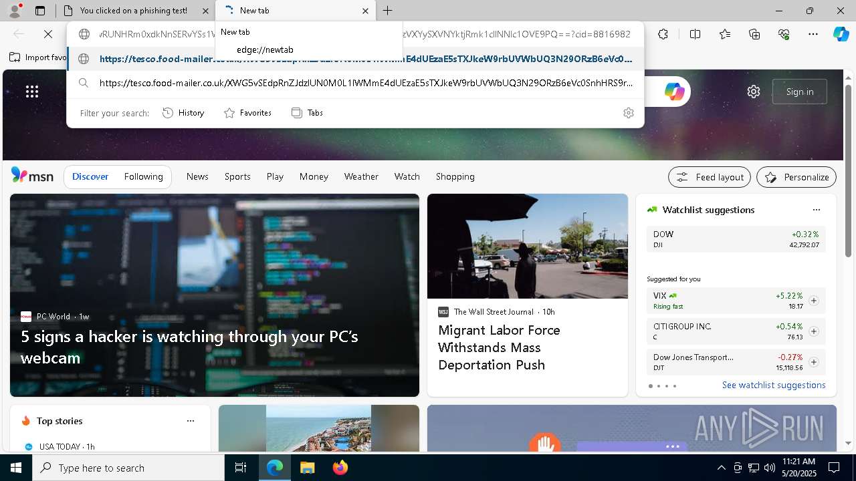Click the Sign in button
Viewport: 856px width, 481px height.
[800, 92]
